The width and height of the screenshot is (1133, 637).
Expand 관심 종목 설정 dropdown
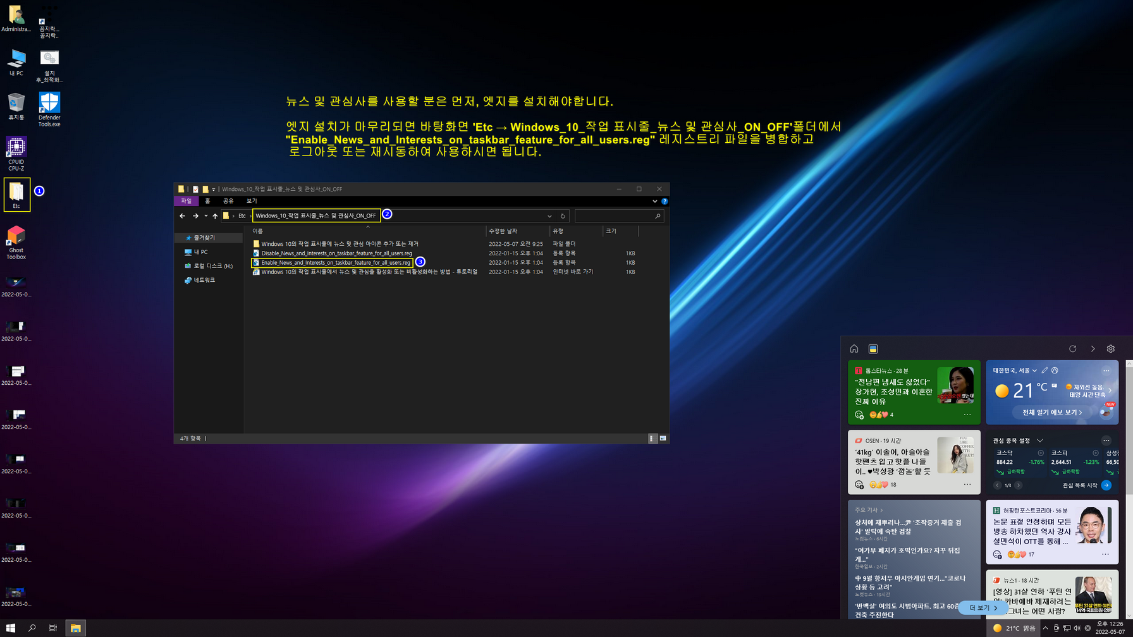pos(1040,440)
